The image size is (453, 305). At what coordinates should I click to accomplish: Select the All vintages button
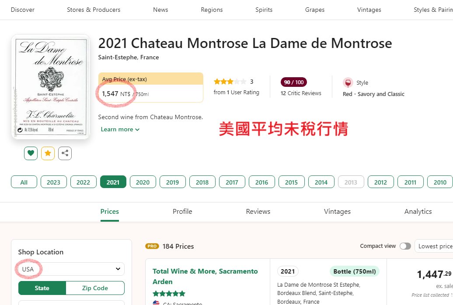(x=24, y=182)
